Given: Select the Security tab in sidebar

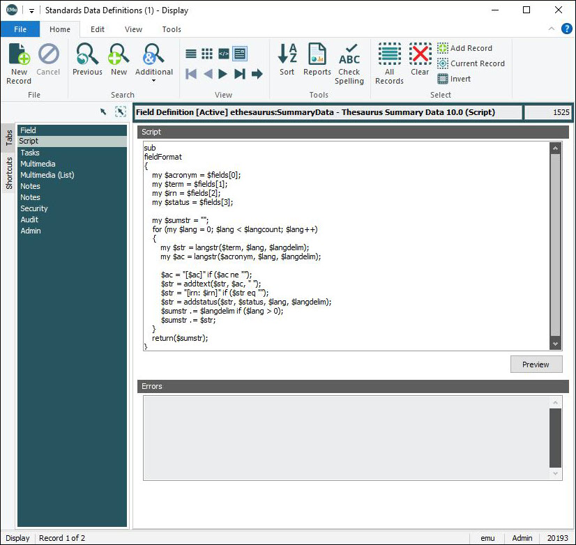Looking at the screenshot, I should pyautogui.click(x=34, y=208).
